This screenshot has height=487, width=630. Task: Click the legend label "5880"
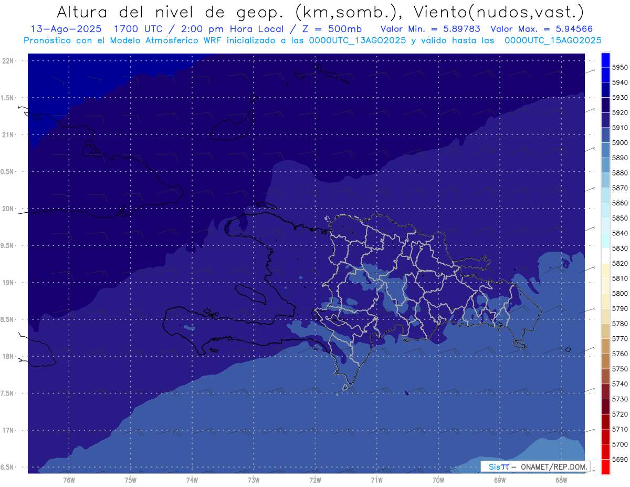click(x=620, y=173)
